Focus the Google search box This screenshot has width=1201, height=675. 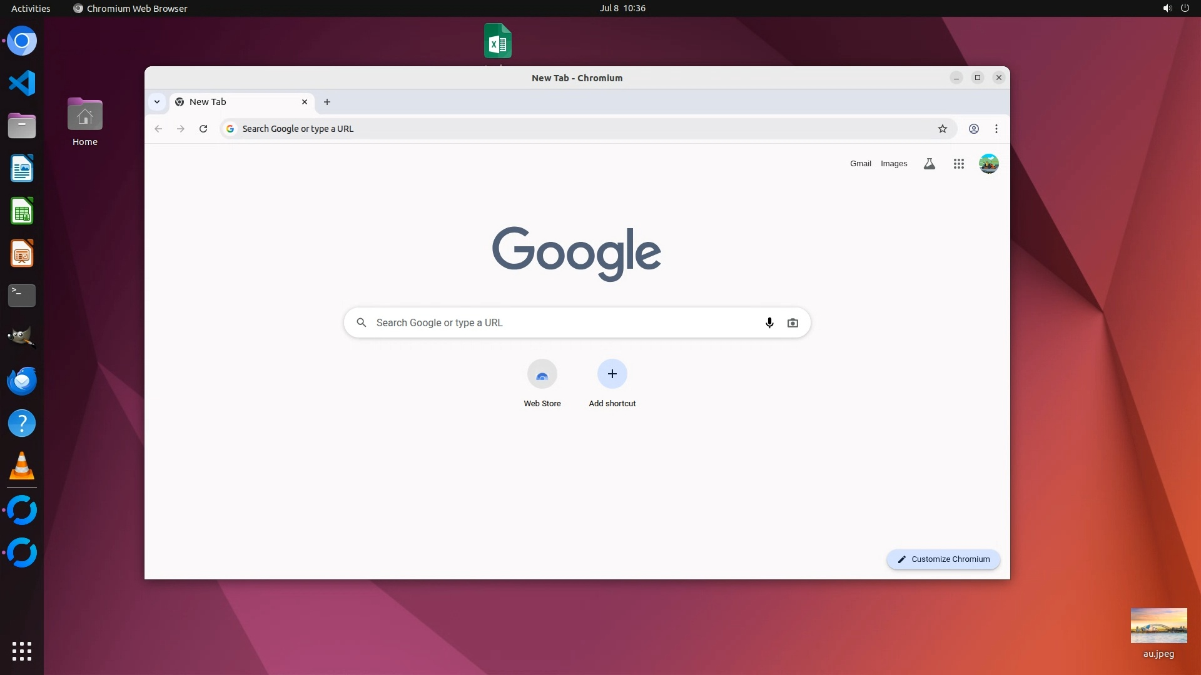pyautogui.click(x=563, y=323)
